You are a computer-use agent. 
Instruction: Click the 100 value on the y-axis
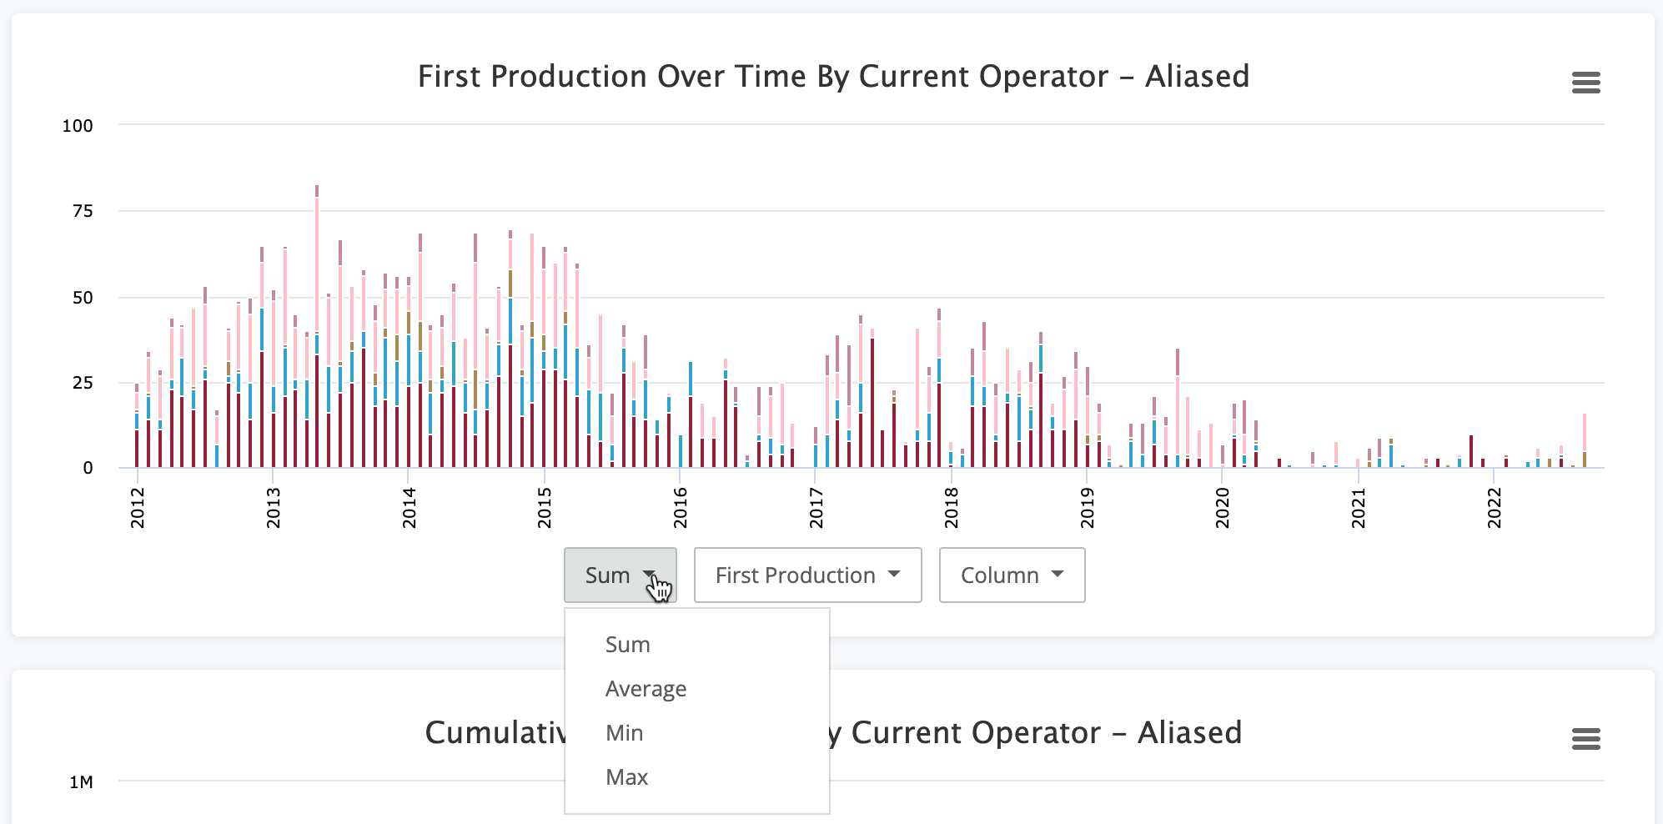pyautogui.click(x=78, y=126)
